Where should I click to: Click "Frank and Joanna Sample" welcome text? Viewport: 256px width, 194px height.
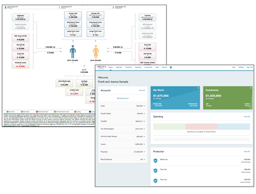[113, 82]
